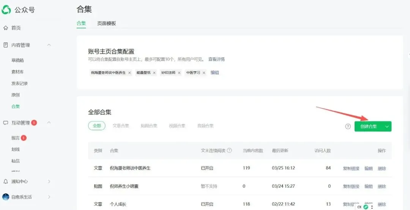Click 复制链接 for 倪师养生小锦囊
Screen dimensions: 410x210
[x=351, y=186]
